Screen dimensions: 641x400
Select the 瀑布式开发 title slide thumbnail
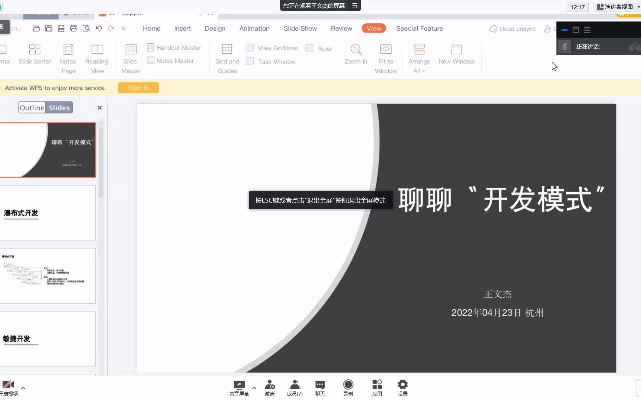(48, 213)
